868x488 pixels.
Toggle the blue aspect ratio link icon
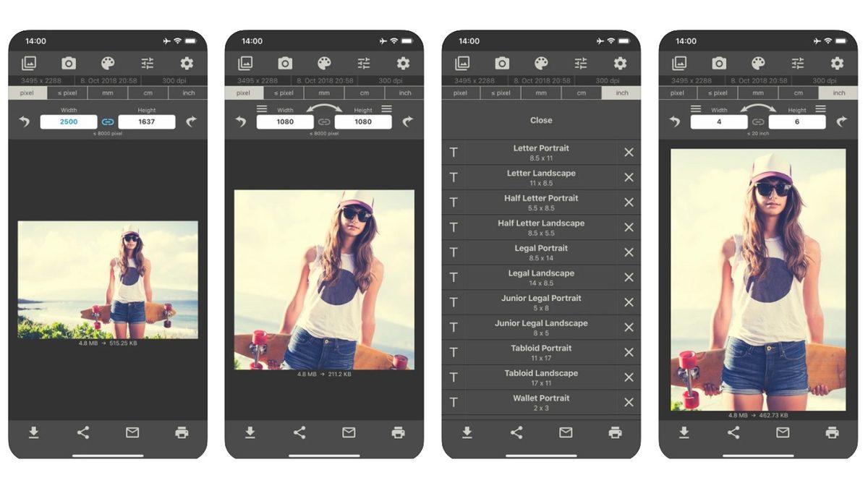pyautogui.click(x=108, y=121)
